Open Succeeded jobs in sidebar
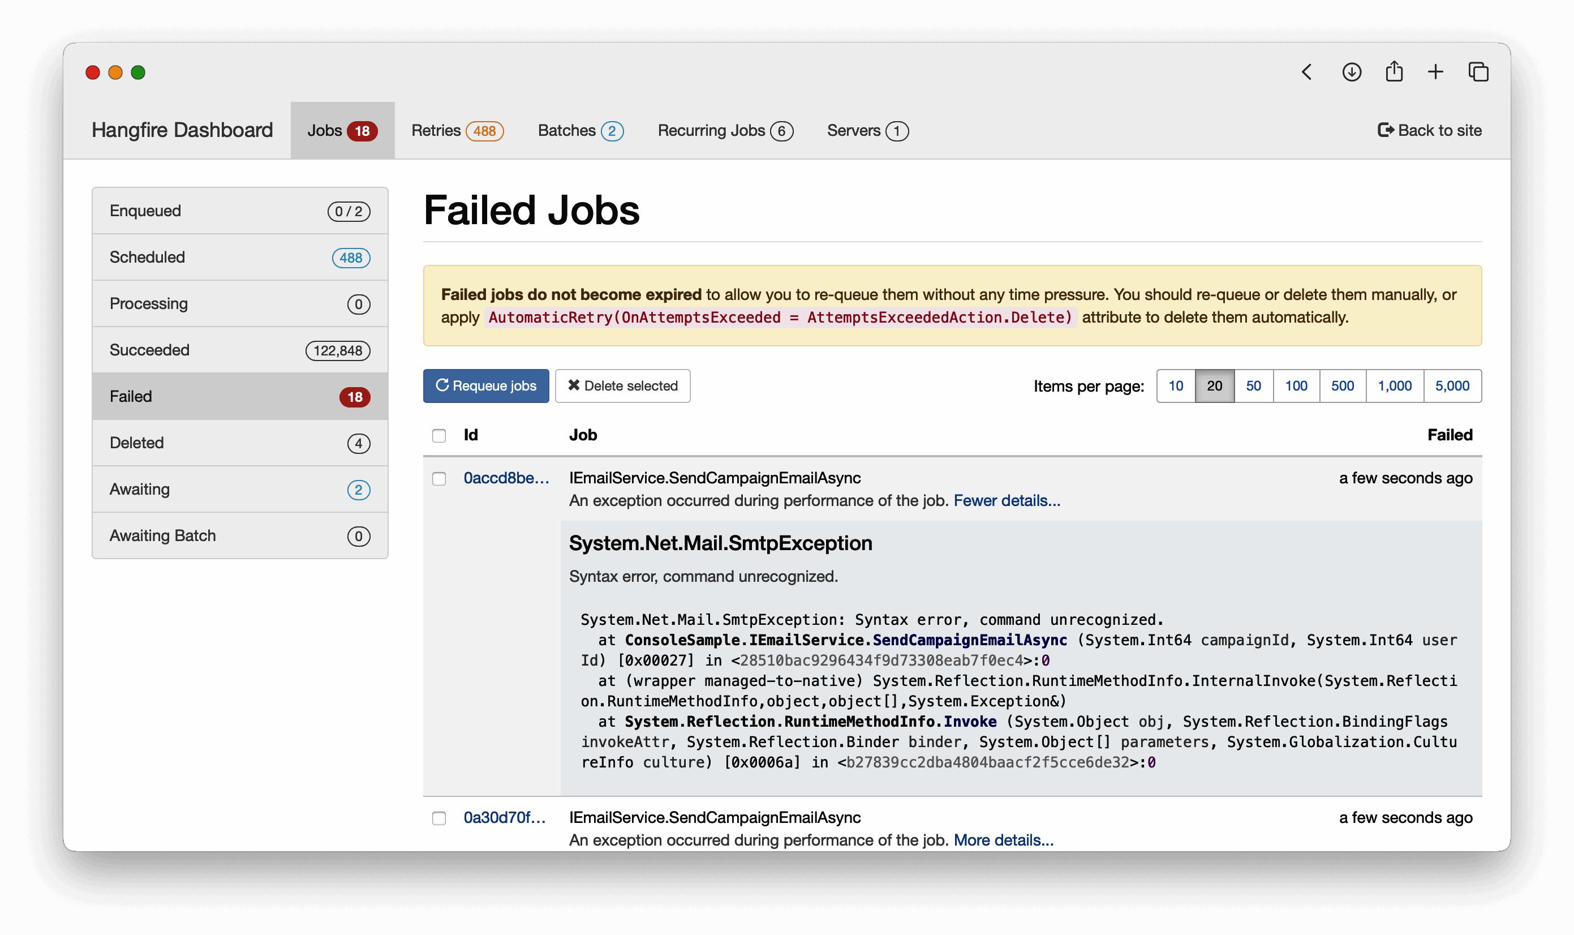The height and width of the screenshot is (935, 1574). pos(239,350)
